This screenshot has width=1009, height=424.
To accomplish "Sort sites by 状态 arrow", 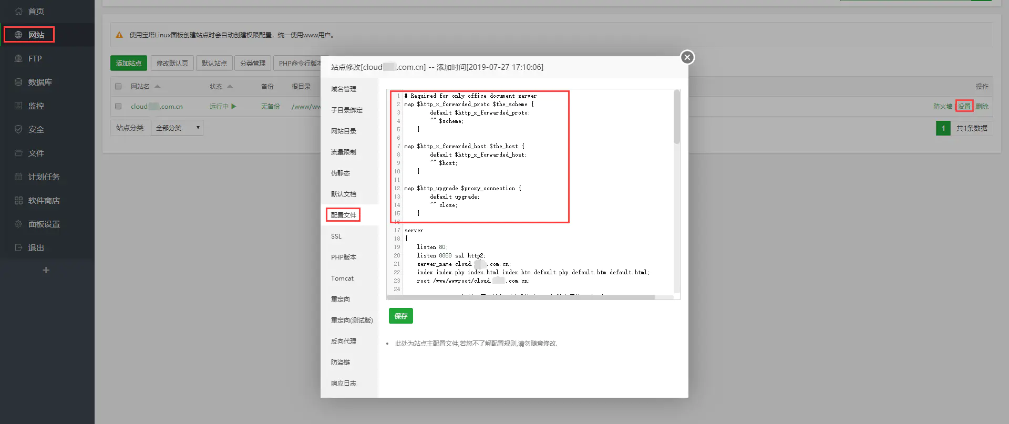I will [230, 86].
